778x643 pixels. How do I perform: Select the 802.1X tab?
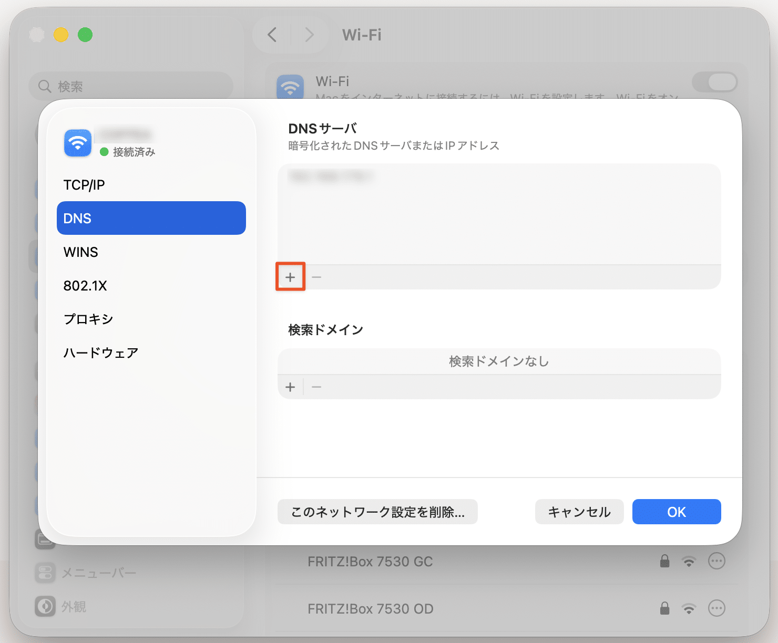tap(151, 286)
